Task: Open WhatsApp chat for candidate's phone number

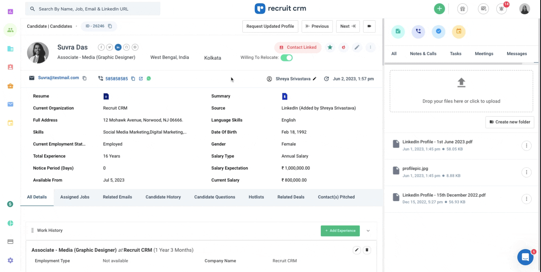Action: [149, 78]
